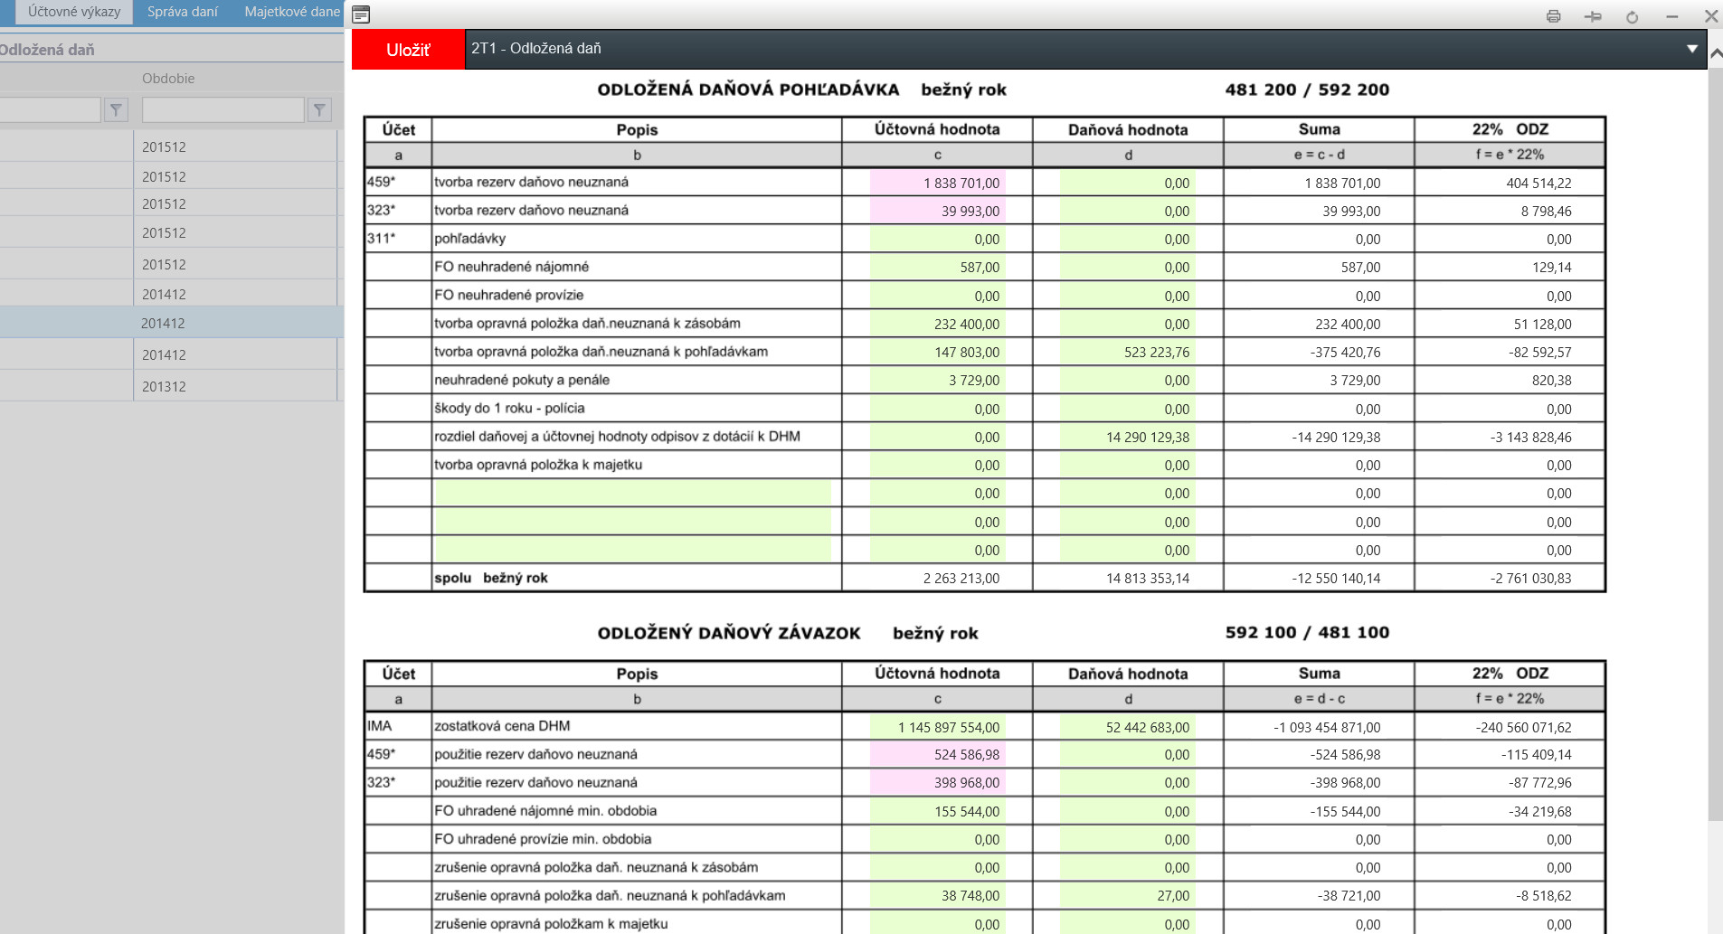Click the 147 803,00 Účtovná hodnota cell
The image size is (1723, 934).
click(938, 352)
